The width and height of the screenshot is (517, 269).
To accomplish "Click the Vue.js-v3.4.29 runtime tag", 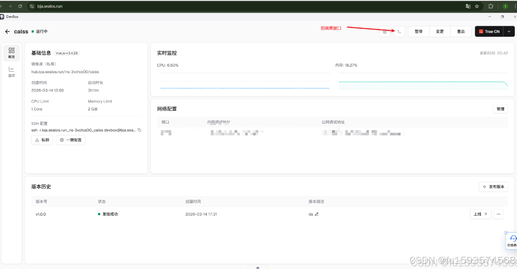I will pyautogui.click(x=67, y=53).
